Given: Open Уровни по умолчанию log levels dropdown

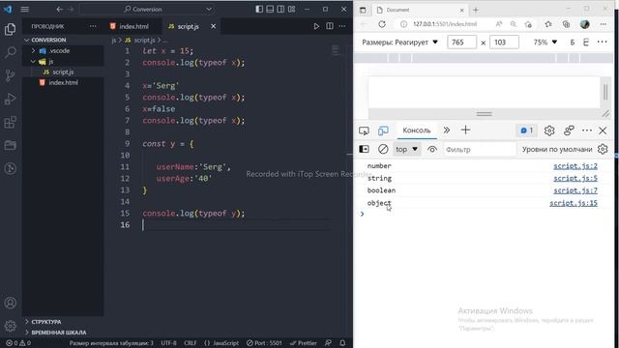Looking at the screenshot, I should coord(557,149).
